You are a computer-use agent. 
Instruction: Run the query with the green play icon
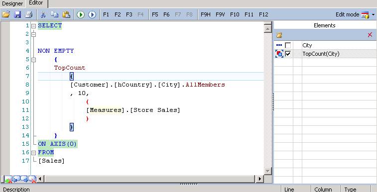point(81,14)
